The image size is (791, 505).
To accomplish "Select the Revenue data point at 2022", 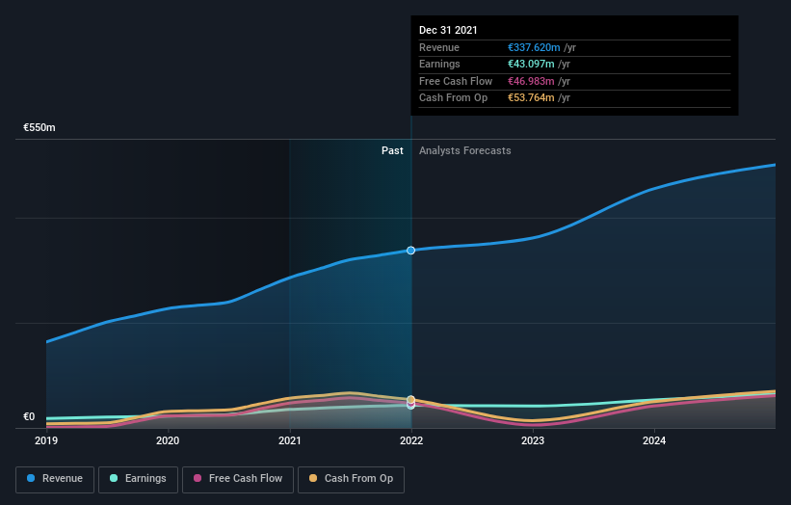I will coord(410,251).
